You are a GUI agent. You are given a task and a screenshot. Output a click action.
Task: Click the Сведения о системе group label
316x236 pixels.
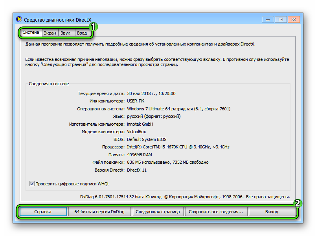click(x=49, y=84)
